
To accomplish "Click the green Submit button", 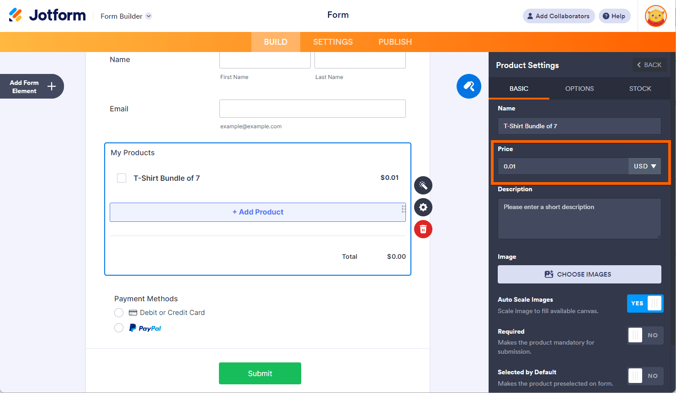I will point(260,373).
